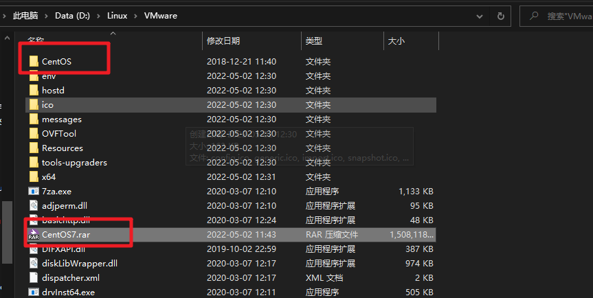Go to Data (D:) in breadcrumb
This screenshot has width=593, height=298.
coord(72,16)
